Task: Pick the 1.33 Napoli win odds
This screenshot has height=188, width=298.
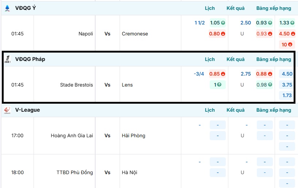Action: (x=287, y=23)
